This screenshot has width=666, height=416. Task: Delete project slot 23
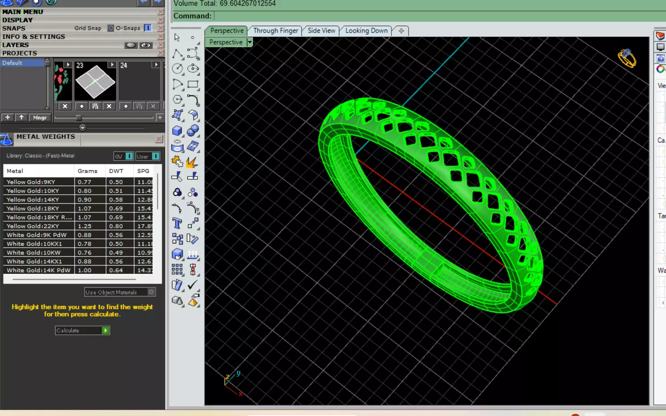point(109,106)
